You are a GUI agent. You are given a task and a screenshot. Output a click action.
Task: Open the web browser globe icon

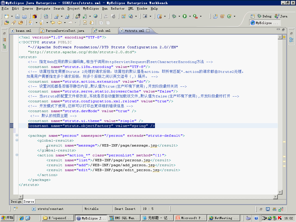coord(95,16)
